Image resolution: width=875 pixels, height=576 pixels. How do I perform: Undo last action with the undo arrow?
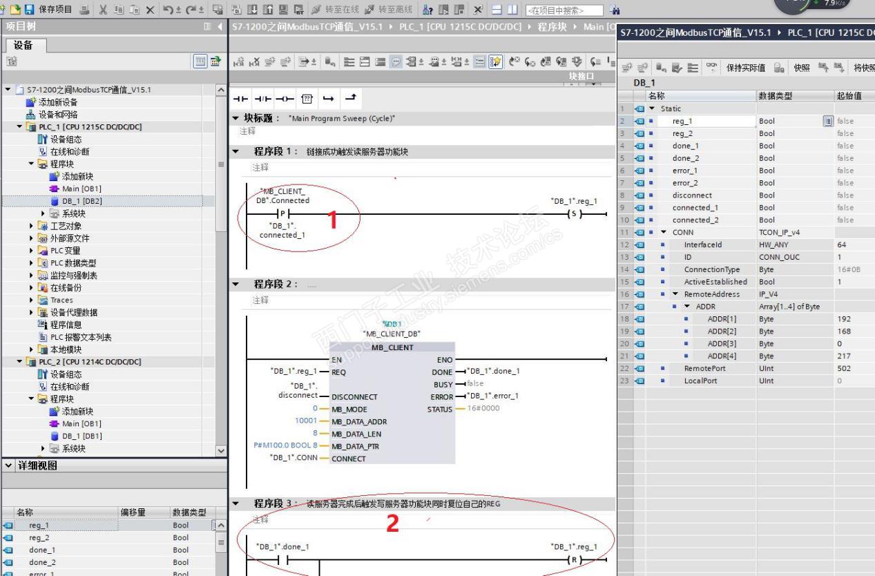pyautogui.click(x=168, y=9)
